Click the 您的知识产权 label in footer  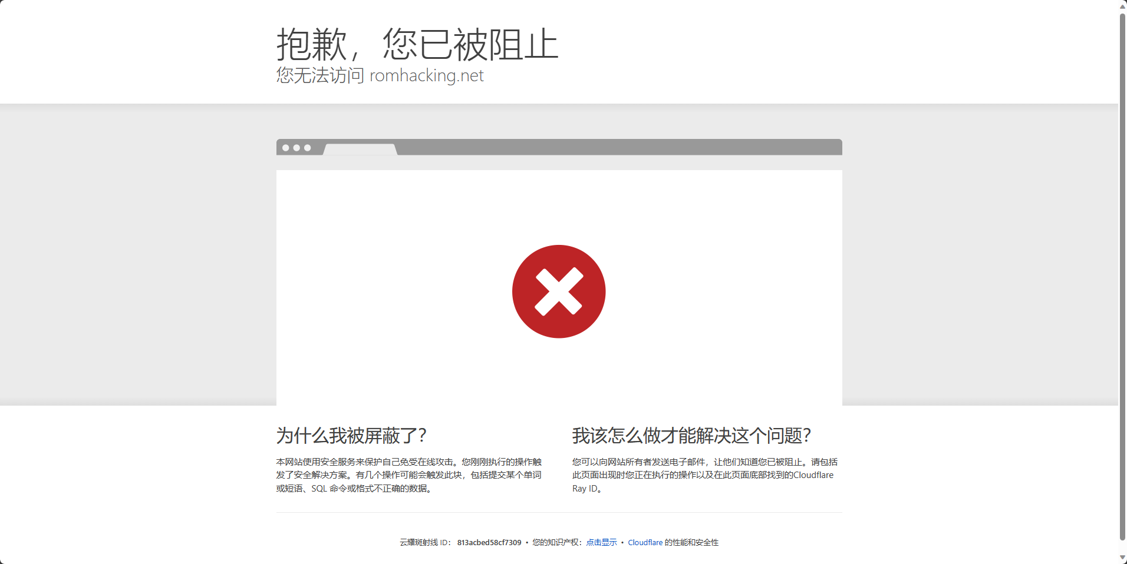[x=557, y=542]
